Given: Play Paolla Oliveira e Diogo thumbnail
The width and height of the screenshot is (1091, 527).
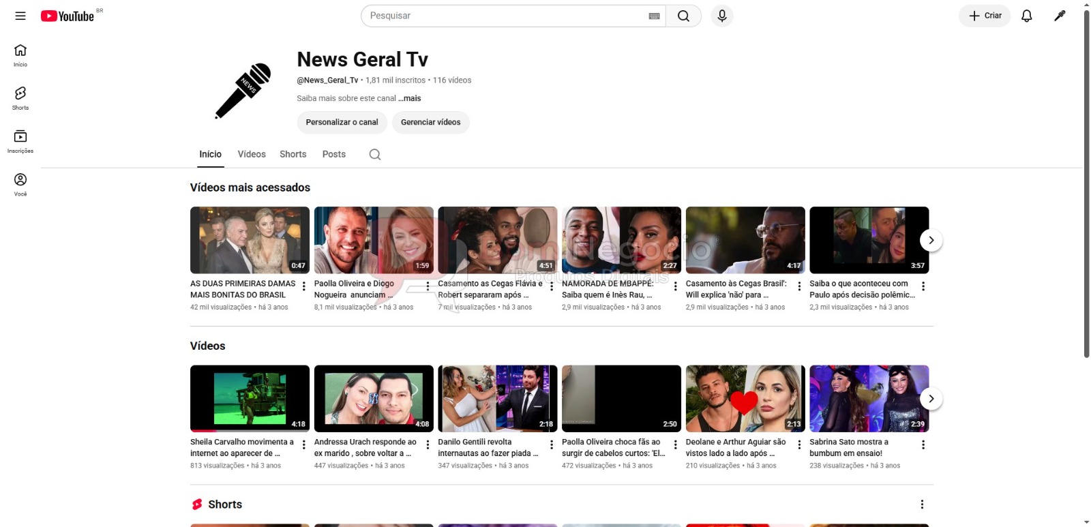Looking at the screenshot, I should click(x=374, y=240).
